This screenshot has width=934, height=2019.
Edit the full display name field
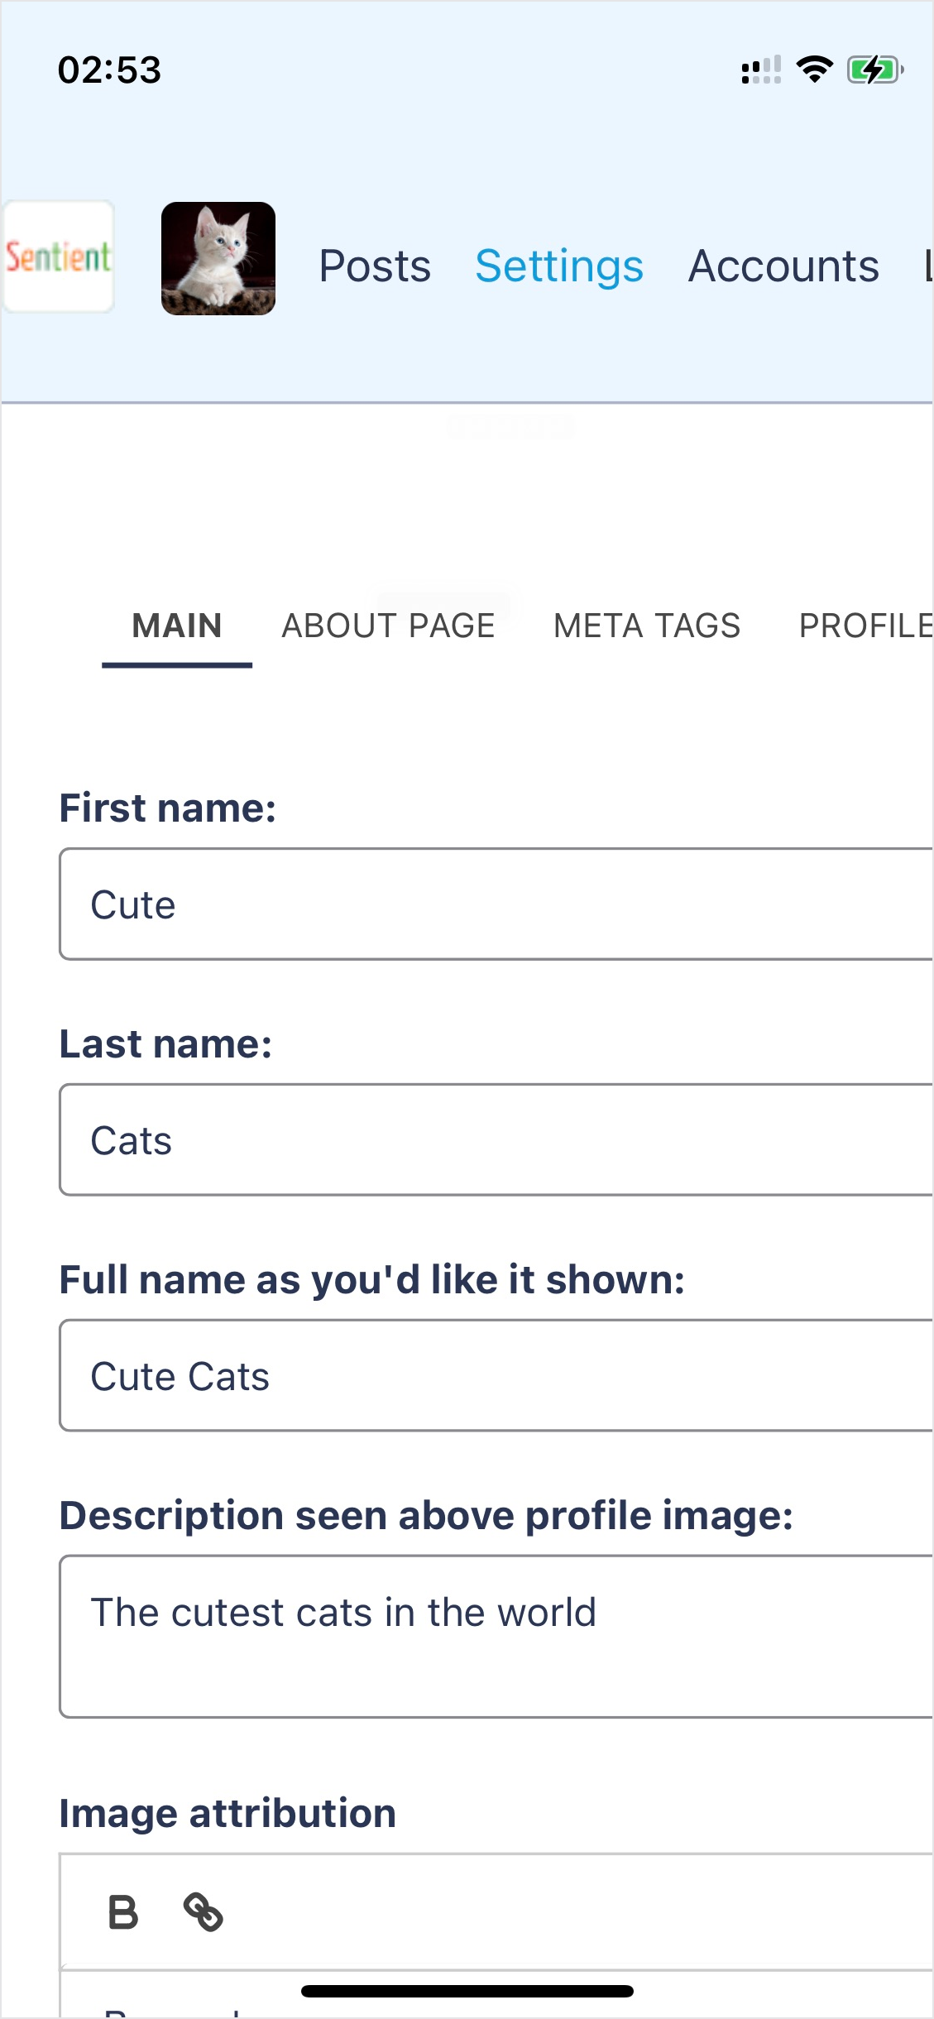click(x=496, y=1376)
